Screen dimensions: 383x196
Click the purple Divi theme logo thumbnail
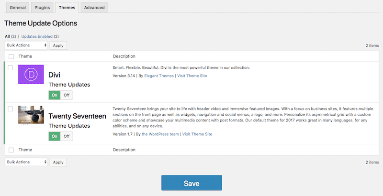[31, 75]
